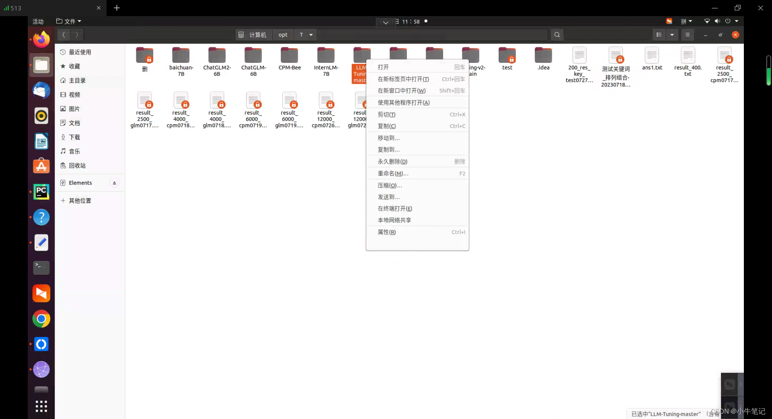Adjust the system volume icon
Image resolution: width=772 pixels, height=419 pixels.
717,21
